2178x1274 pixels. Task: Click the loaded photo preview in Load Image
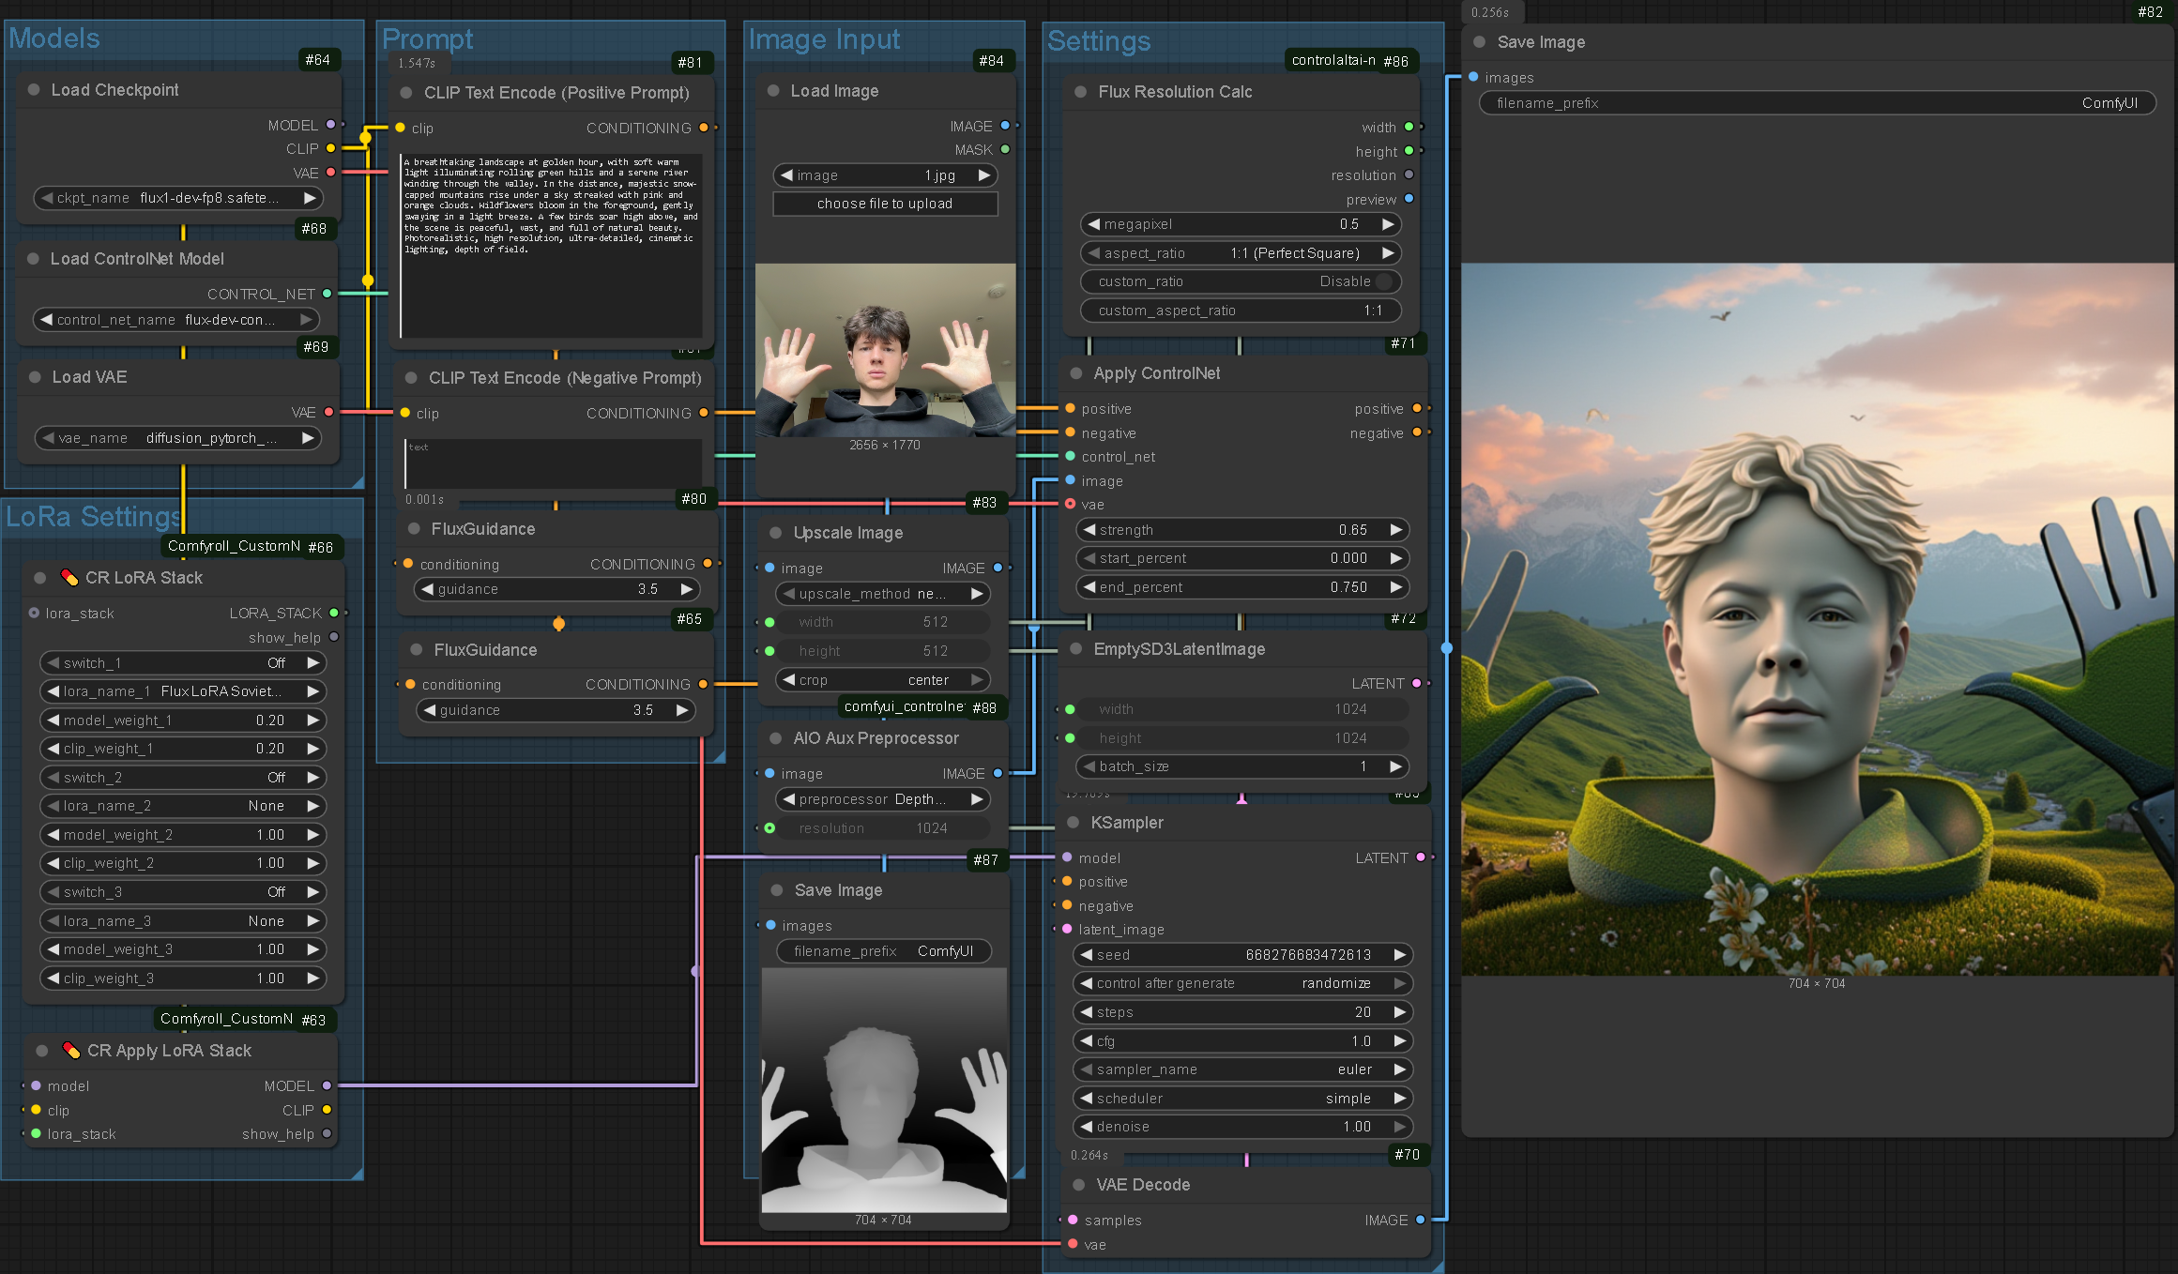(885, 350)
